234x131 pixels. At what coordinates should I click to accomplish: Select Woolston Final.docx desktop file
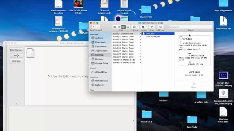coord(223,115)
